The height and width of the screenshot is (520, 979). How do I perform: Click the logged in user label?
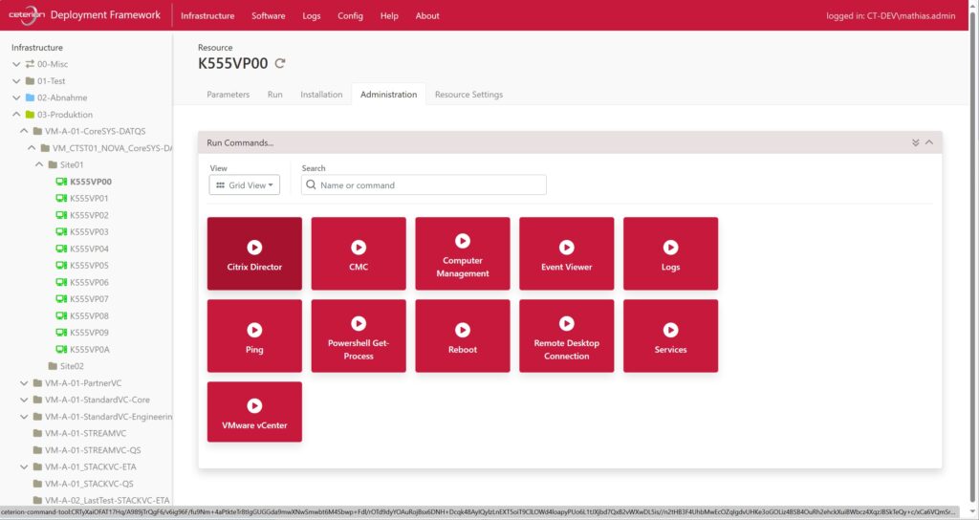coord(890,15)
